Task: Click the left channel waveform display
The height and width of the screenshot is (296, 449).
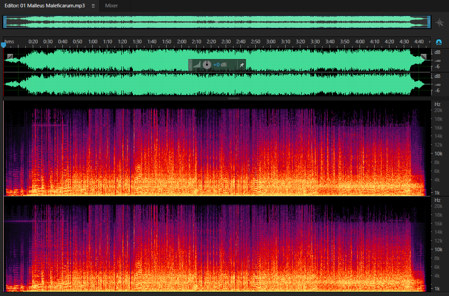Action: [x=217, y=60]
